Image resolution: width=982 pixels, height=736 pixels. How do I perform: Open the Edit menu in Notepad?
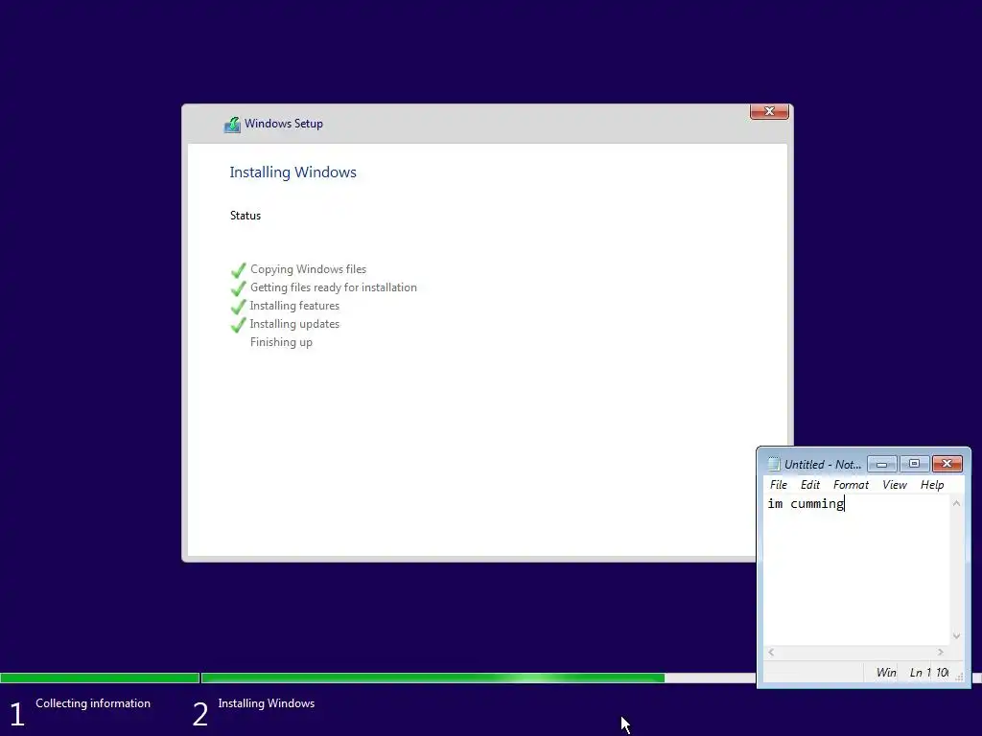point(809,484)
